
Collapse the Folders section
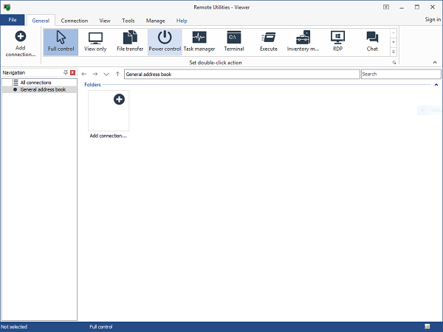click(436, 85)
